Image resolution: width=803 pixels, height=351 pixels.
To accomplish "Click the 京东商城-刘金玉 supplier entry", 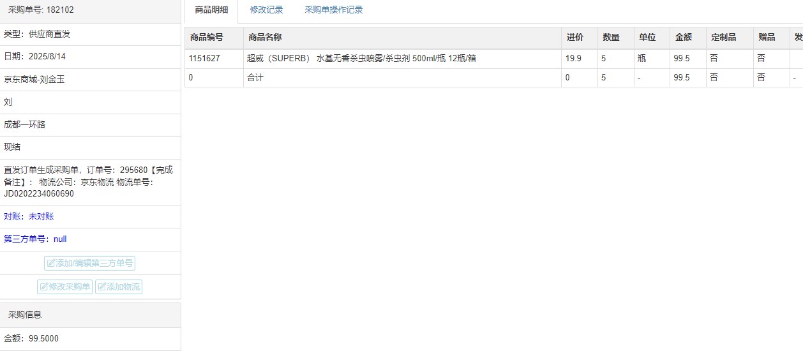I will coord(90,80).
